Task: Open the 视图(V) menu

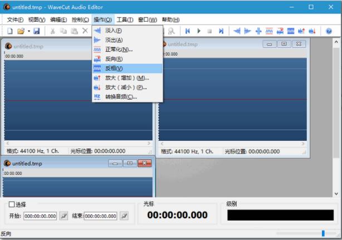Action: click(x=37, y=20)
